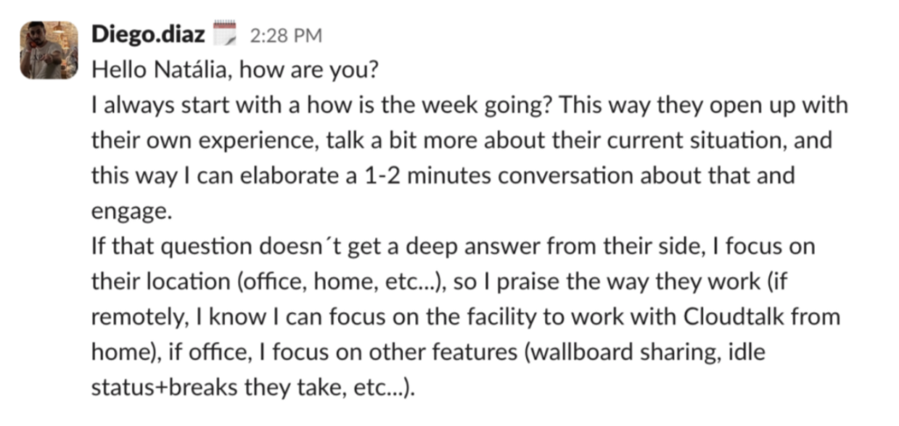Open the 2:28 PM message timestamp
Image resolution: width=899 pixels, height=426 pixels.
pos(286,37)
